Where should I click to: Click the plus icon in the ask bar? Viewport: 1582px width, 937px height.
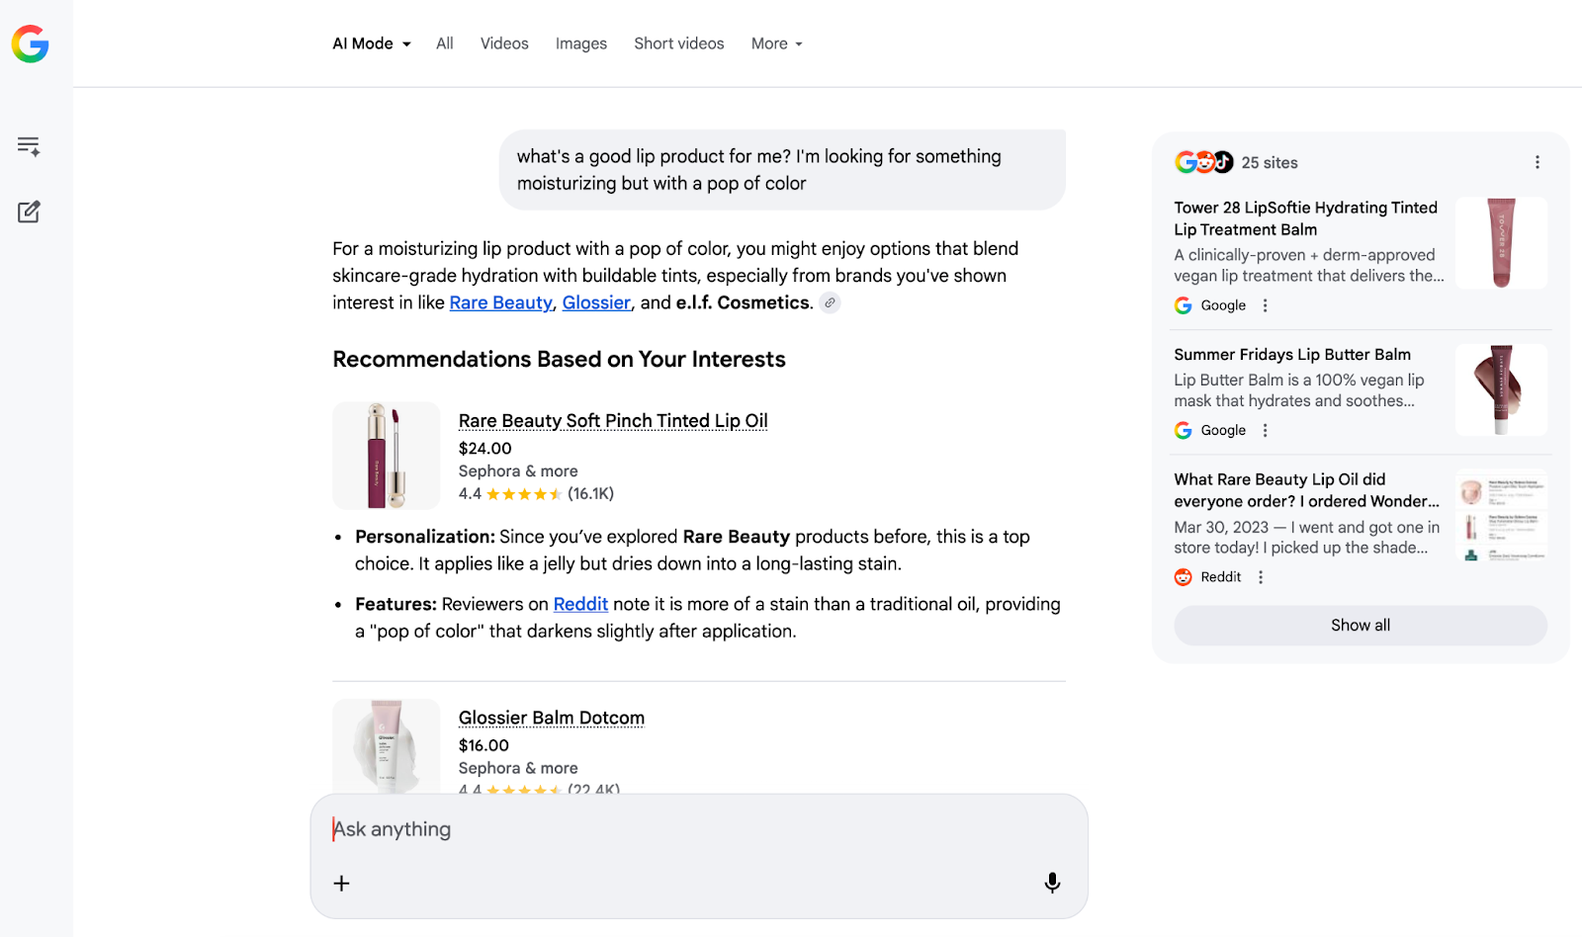click(341, 883)
